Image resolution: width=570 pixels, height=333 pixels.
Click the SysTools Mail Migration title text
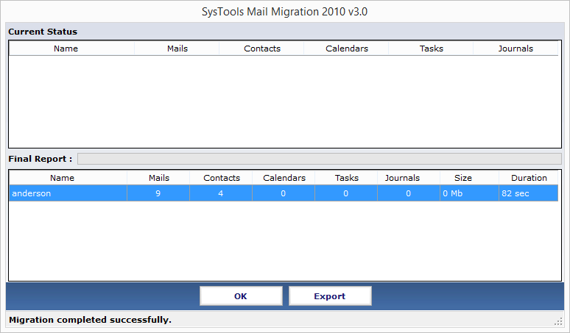click(x=285, y=12)
